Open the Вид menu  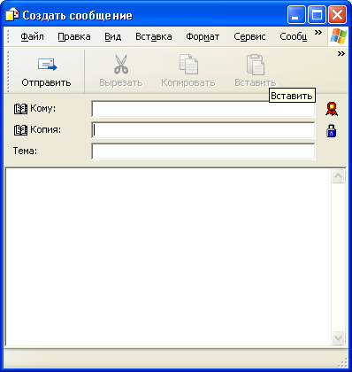[113, 36]
